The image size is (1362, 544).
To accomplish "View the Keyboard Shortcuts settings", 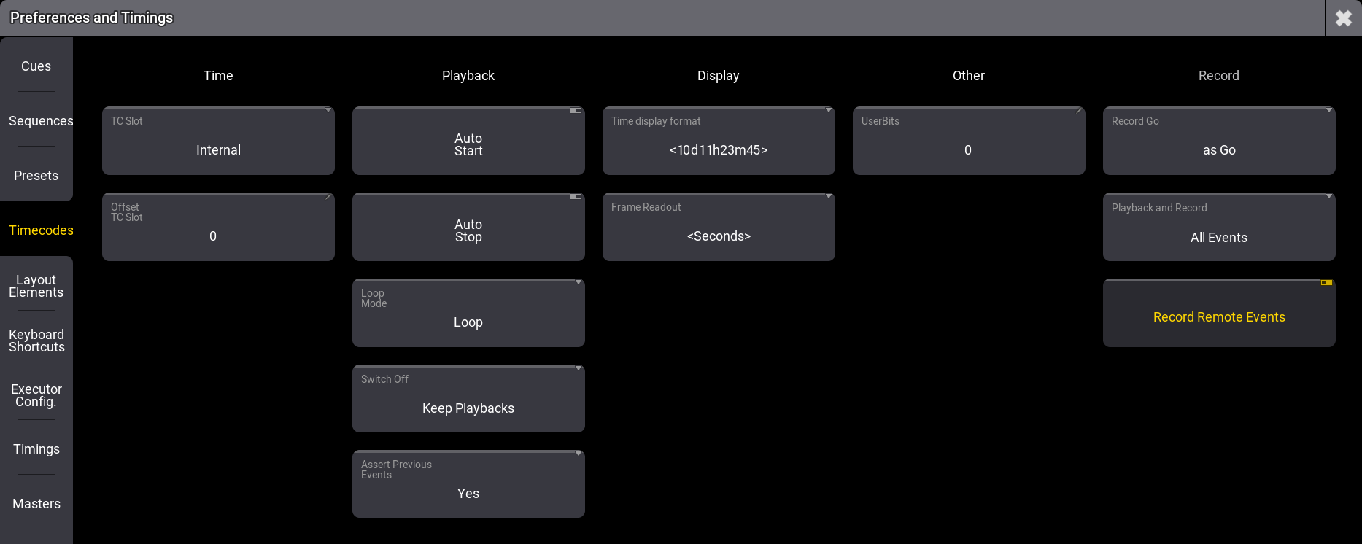I will pyautogui.click(x=36, y=341).
